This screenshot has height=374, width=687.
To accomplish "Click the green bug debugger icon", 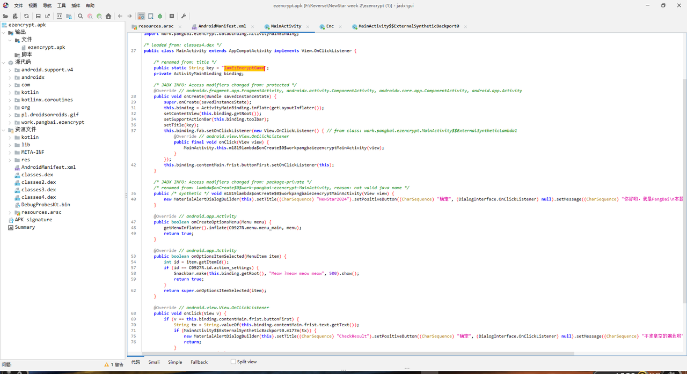I will (x=160, y=16).
